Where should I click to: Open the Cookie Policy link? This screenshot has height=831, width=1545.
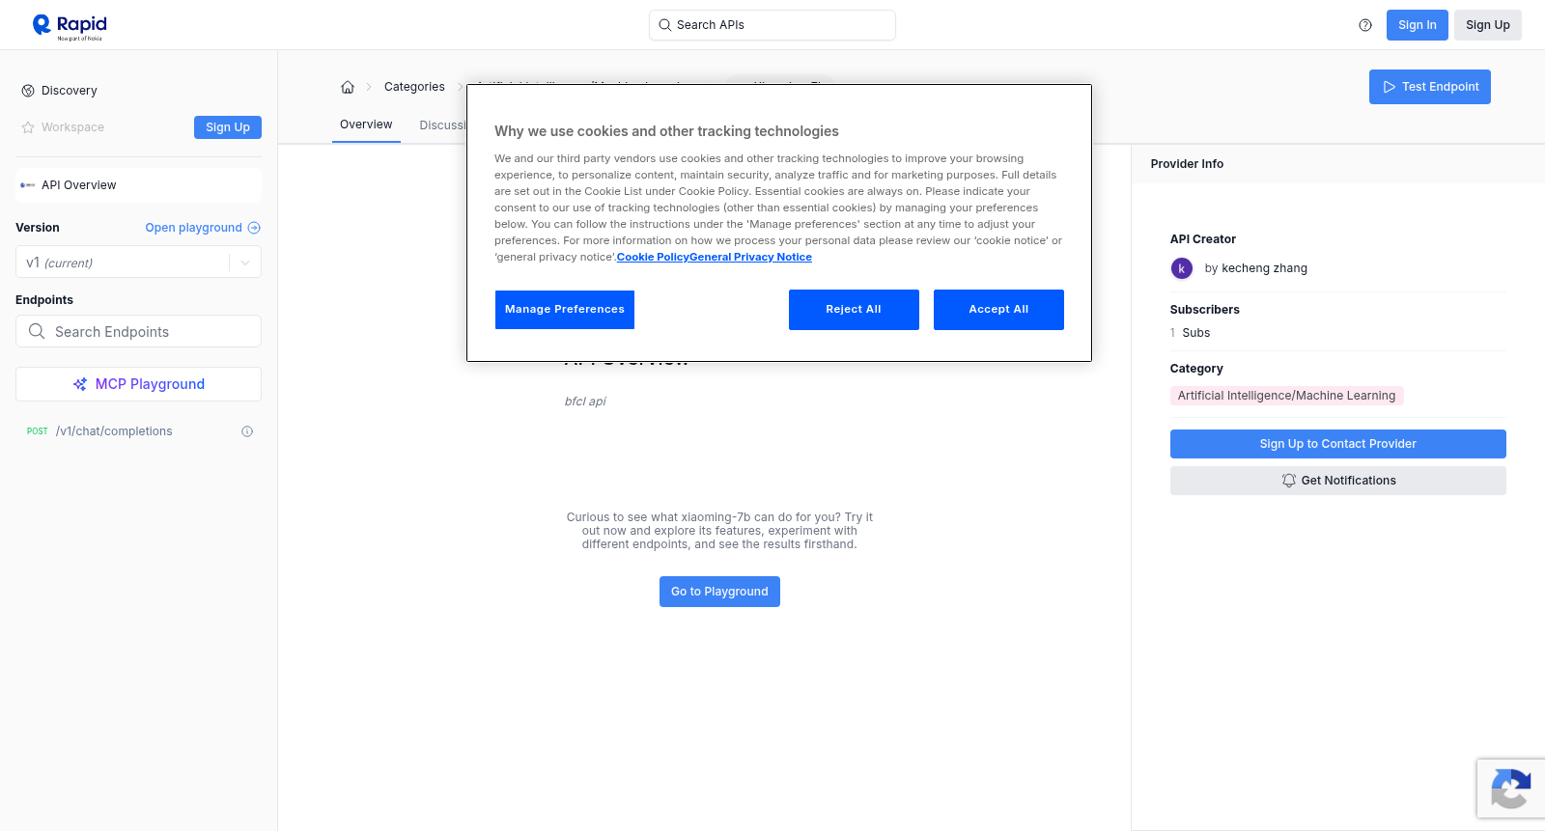point(653,257)
